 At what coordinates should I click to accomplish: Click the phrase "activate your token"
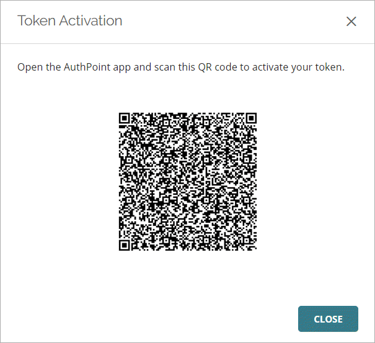[305, 67]
